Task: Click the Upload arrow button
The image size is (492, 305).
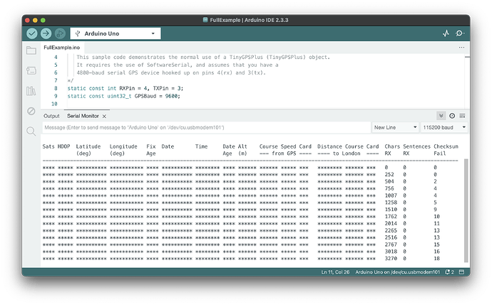Action: pos(46,33)
